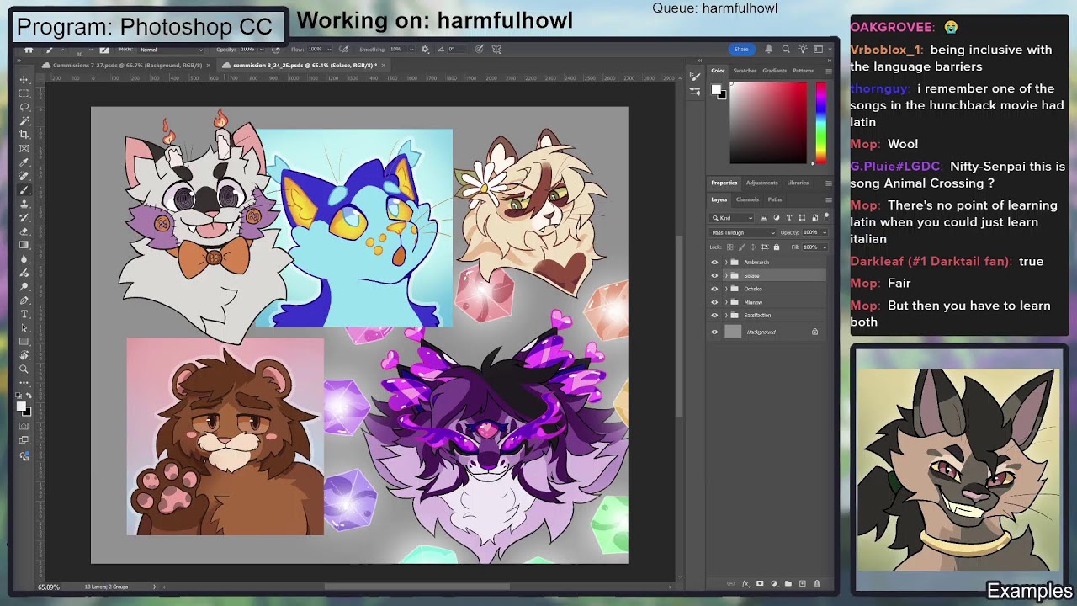
Task: Hide the Background layer
Action: [x=714, y=332]
